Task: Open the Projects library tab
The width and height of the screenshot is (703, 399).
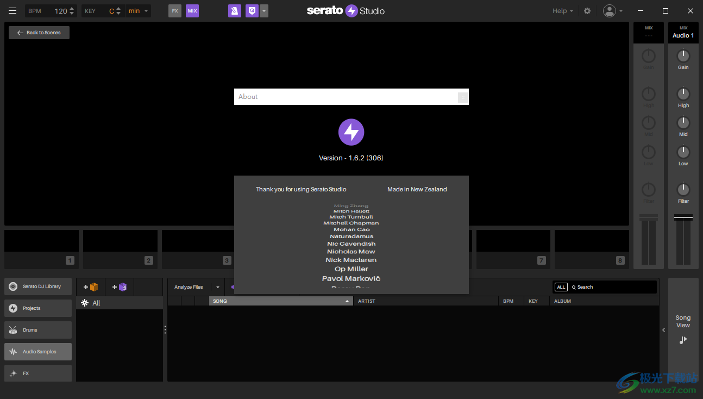Action: tap(38, 308)
